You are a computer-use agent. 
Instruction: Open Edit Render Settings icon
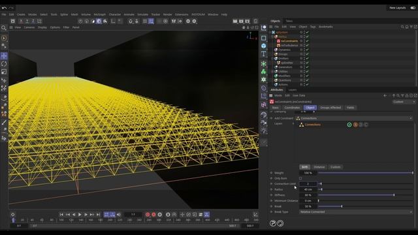point(248,21)
